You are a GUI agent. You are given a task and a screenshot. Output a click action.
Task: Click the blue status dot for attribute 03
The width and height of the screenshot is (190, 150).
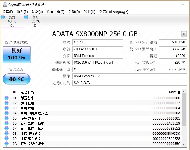point(6,108)
